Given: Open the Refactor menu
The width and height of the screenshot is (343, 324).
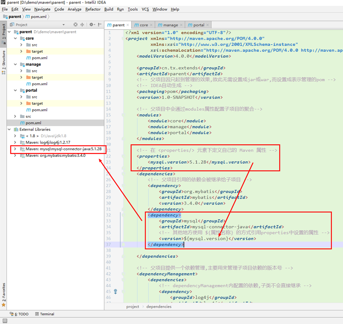Looking at the screenshot, I should click(93, 9).
